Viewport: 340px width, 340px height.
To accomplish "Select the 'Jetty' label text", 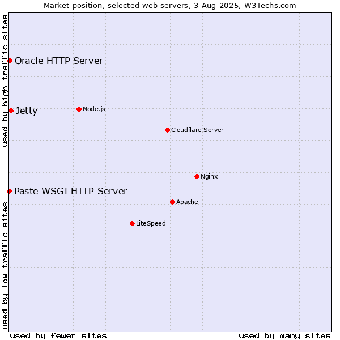I will 27,111.
